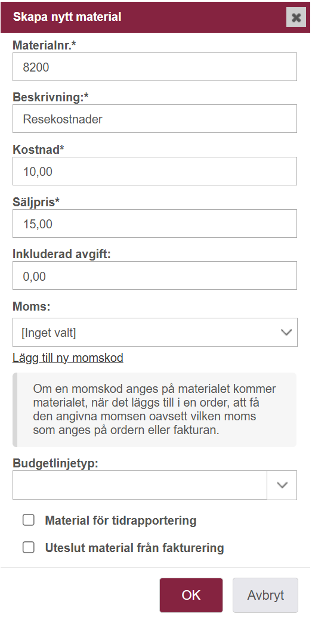Click the Säljpris field label

(36, 202)
